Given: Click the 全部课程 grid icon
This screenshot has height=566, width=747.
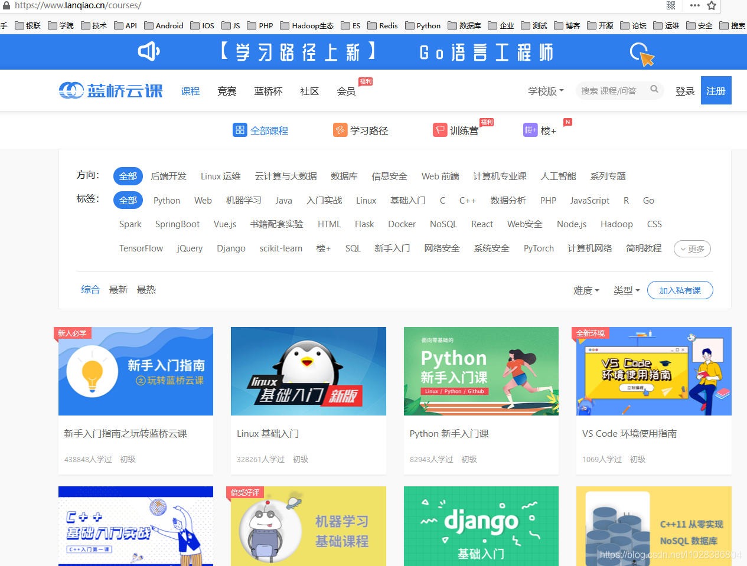Looking at the screenshot, I should click(x=240, y=130).
